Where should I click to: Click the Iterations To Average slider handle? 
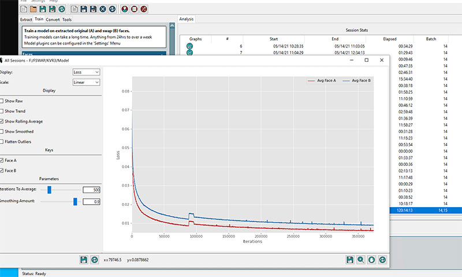[x=49, y=190]
